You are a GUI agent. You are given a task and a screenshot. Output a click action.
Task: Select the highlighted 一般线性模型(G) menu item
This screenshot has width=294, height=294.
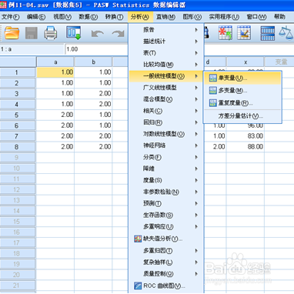pyautogui.click(x=165, y=76)
